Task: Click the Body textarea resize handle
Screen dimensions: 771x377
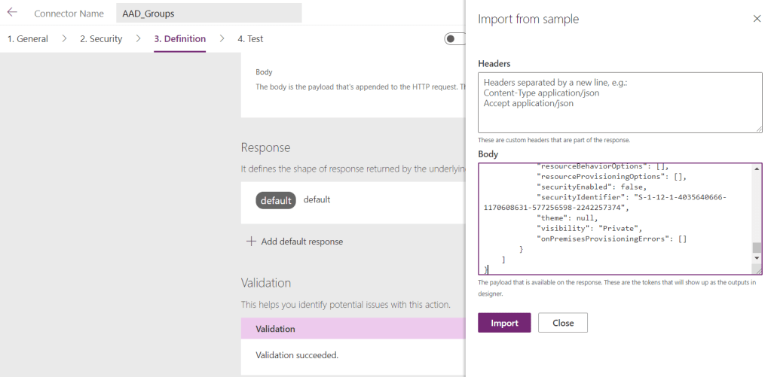Action: point(758,270)
